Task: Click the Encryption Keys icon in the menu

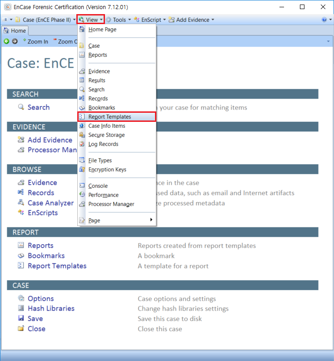Action: (x=82, y=170)
